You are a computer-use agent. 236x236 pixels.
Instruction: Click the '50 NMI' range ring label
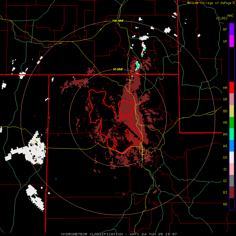[x=118, y=69]
